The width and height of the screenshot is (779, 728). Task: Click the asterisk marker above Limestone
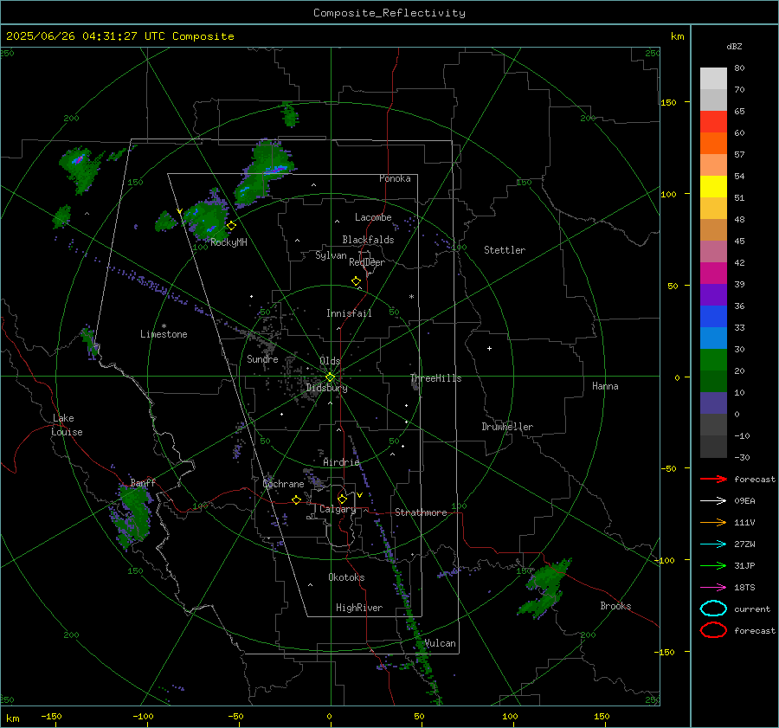point(164,326)
